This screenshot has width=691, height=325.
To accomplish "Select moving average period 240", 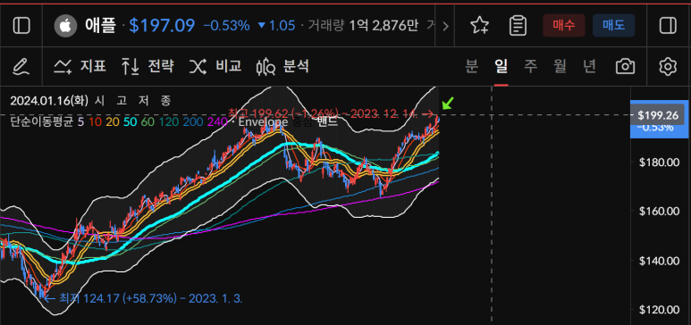I will tap(216, 122).
